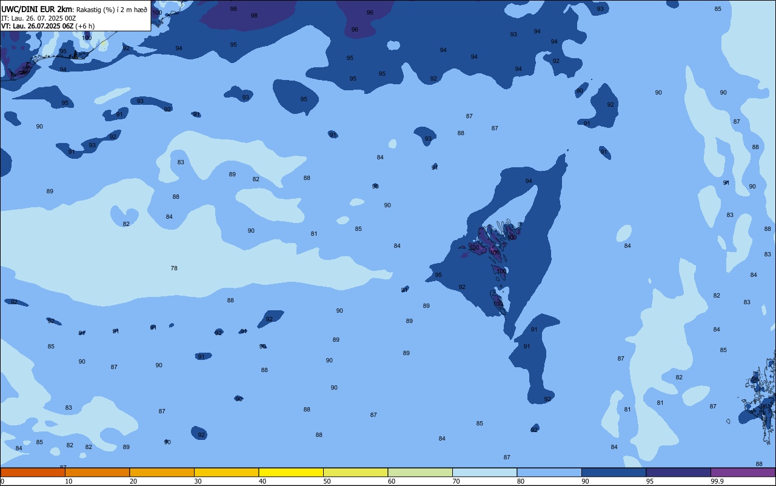Pick the 95–99.9 navy legend swatch
Viewport: 776px width, 486px height.
[678, 472]
